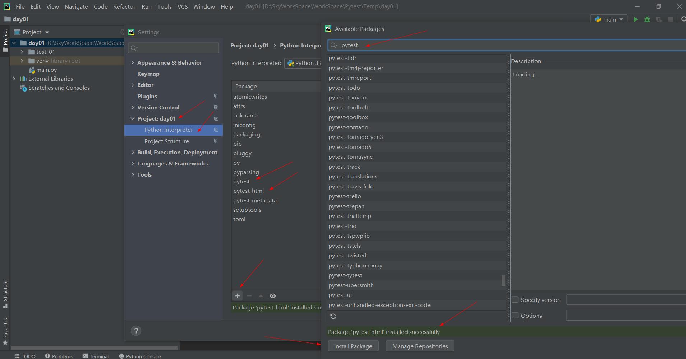
Task: Select pytest-trio in available packages
Action: [417, 226]
